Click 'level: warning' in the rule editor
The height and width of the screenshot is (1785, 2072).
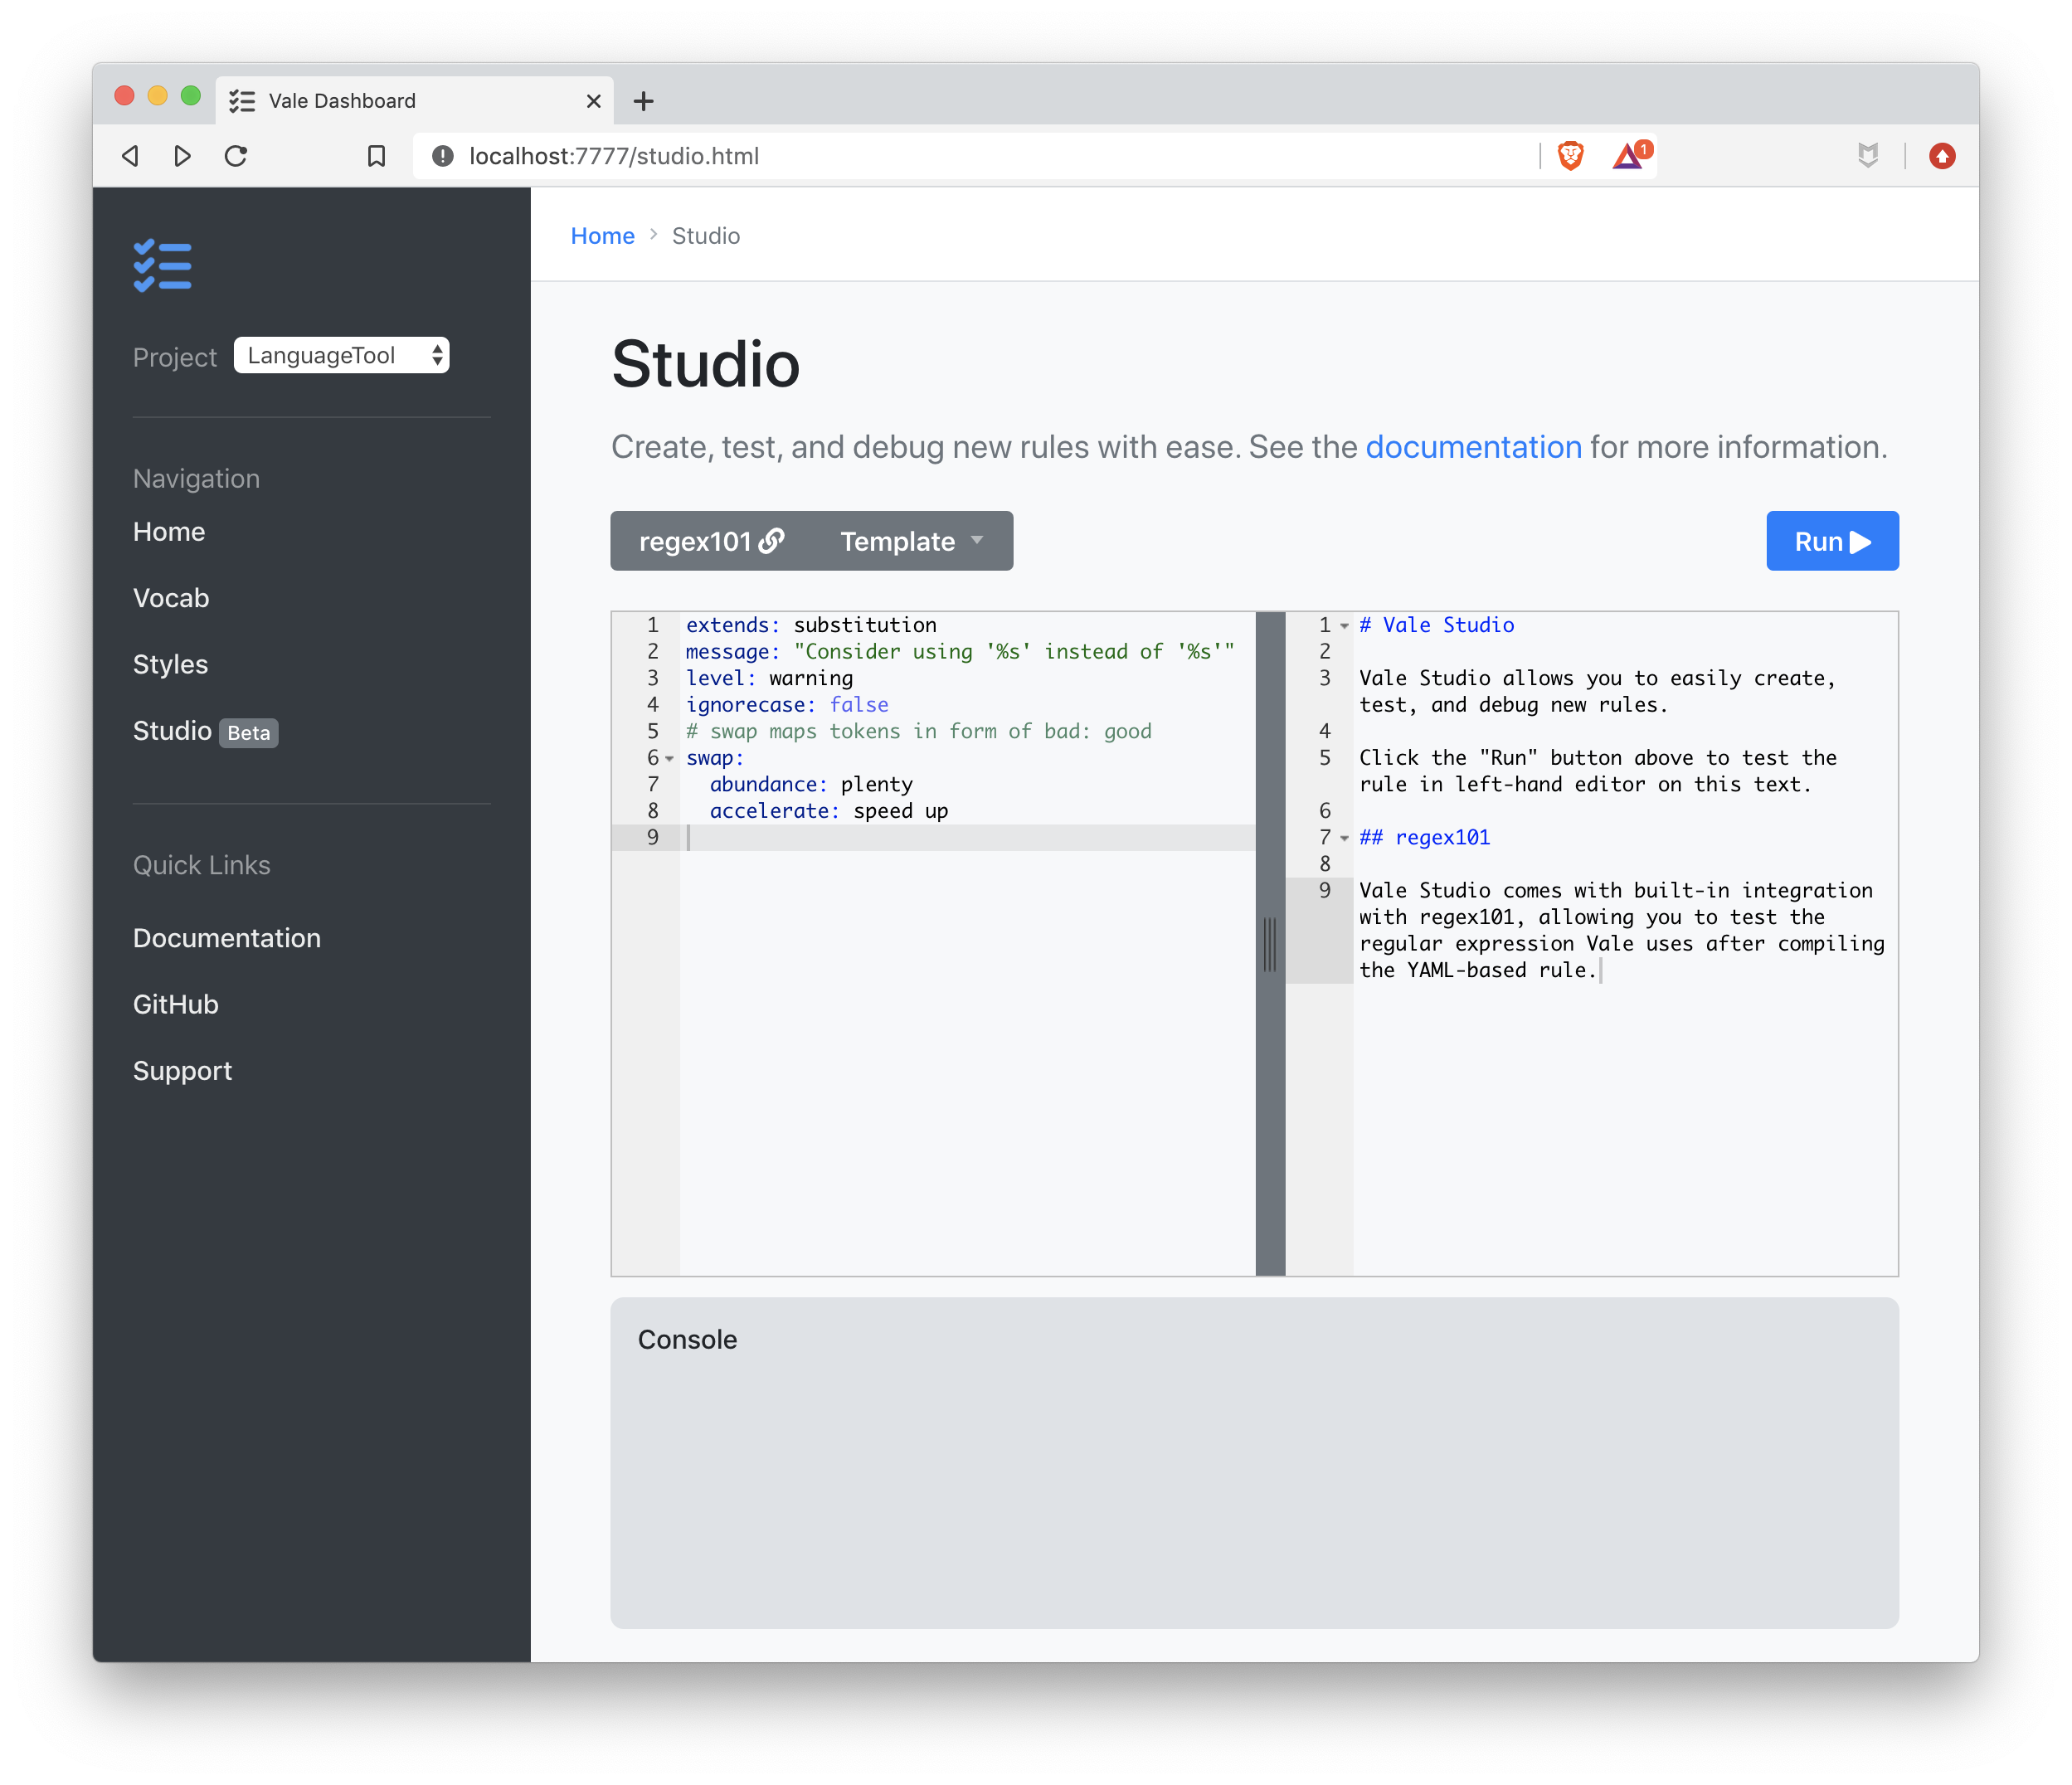pos(769,678)
